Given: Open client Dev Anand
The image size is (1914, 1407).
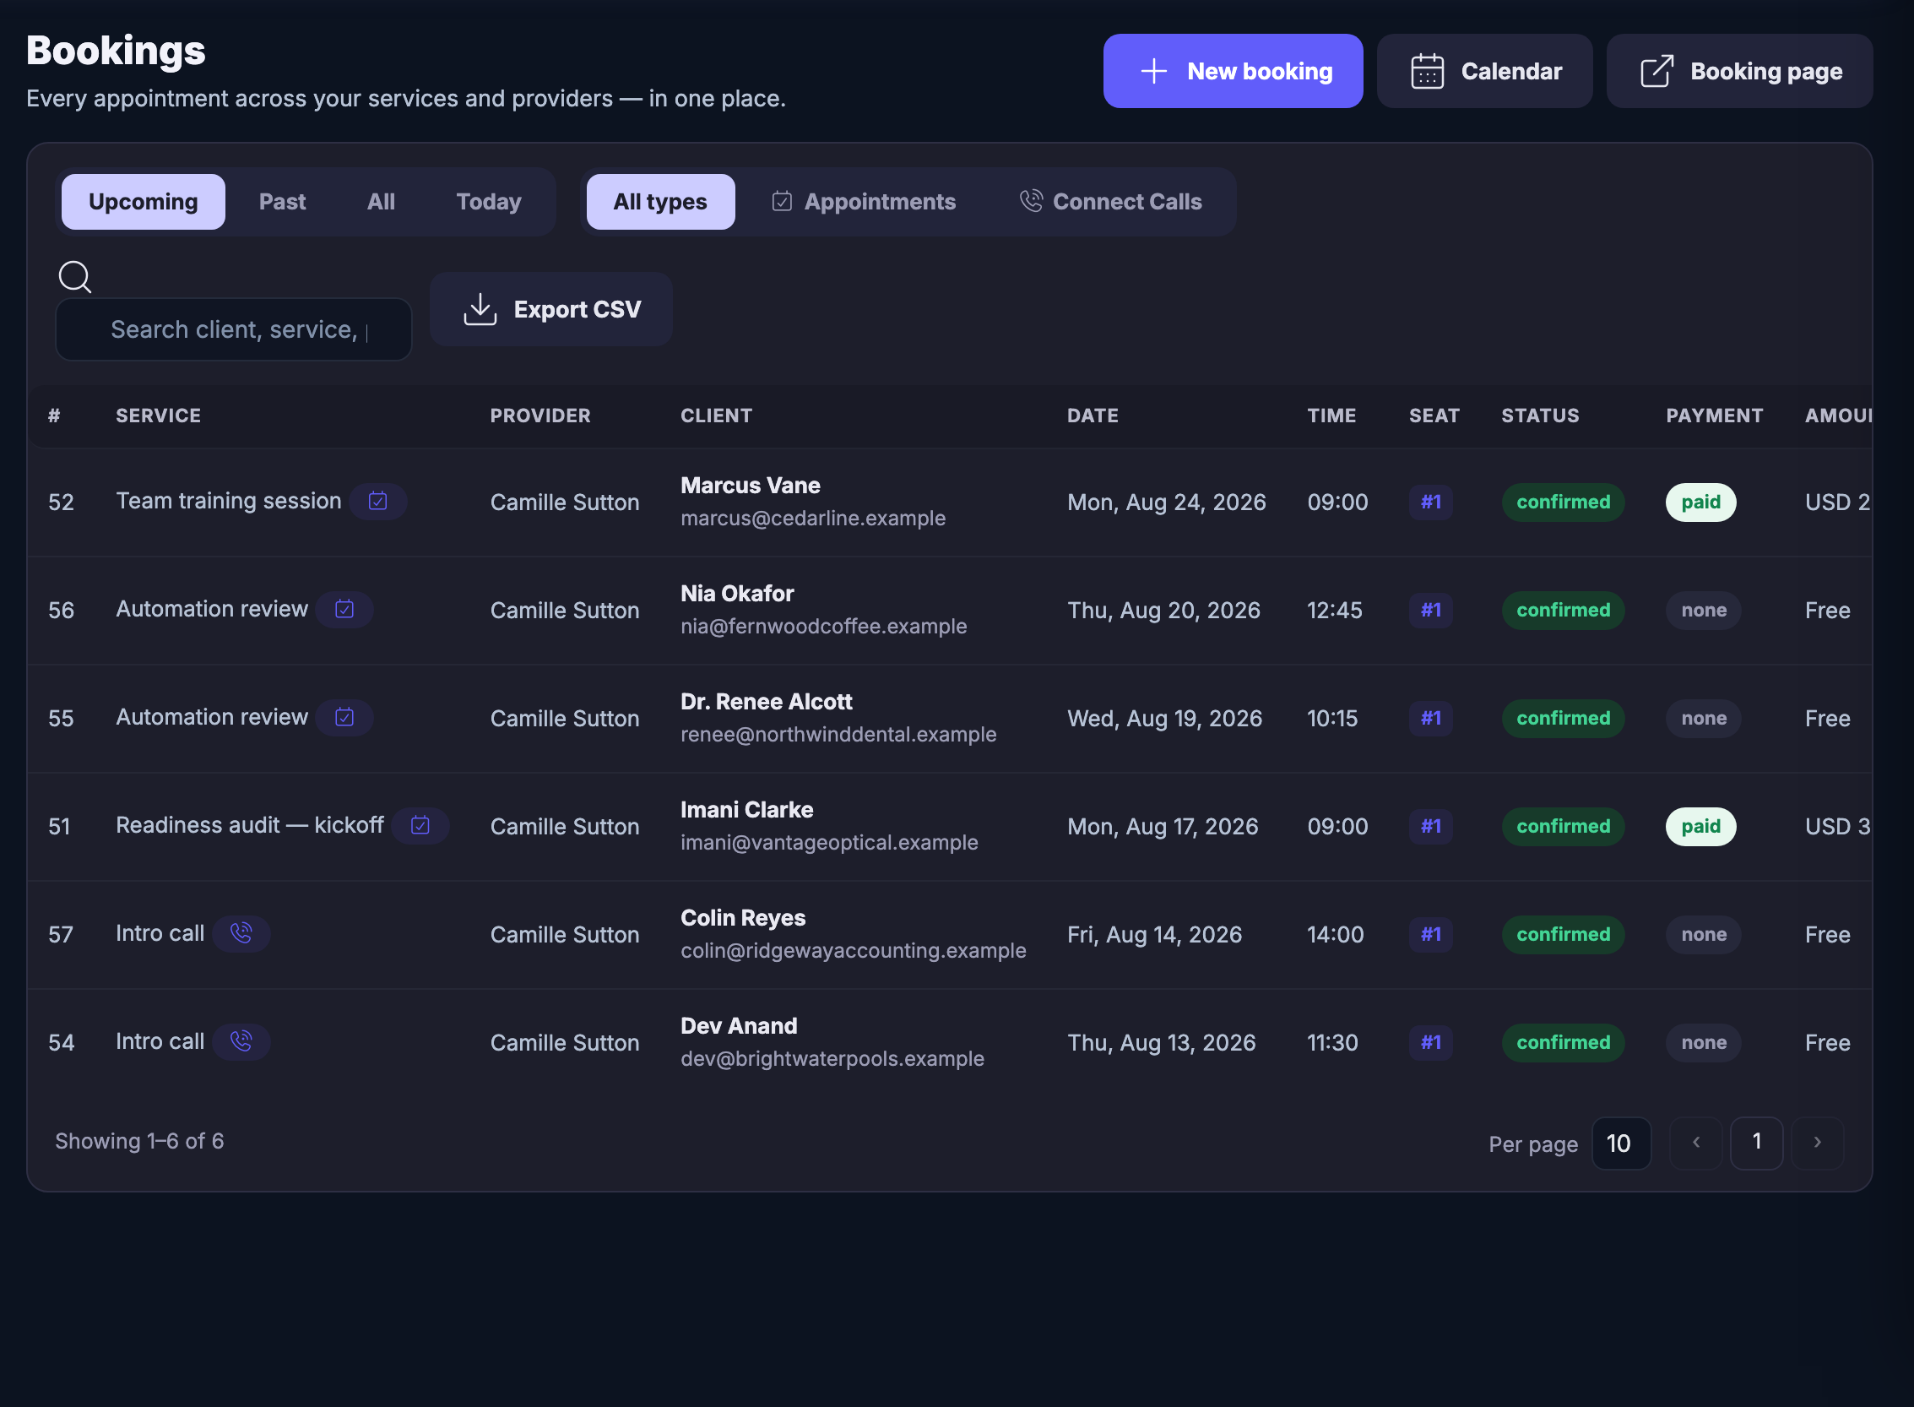Looking at the screenshot, I should pyautogui.click(x=738, y=1026).
